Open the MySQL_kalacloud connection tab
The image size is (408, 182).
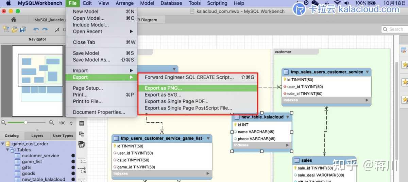pos(48,20)
